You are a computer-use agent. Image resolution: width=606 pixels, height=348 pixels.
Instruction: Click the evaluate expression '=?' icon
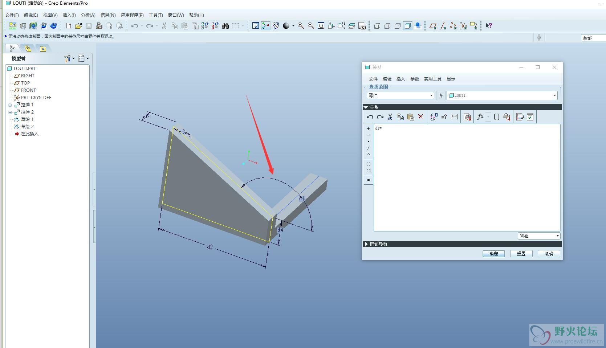pos(444,117)
